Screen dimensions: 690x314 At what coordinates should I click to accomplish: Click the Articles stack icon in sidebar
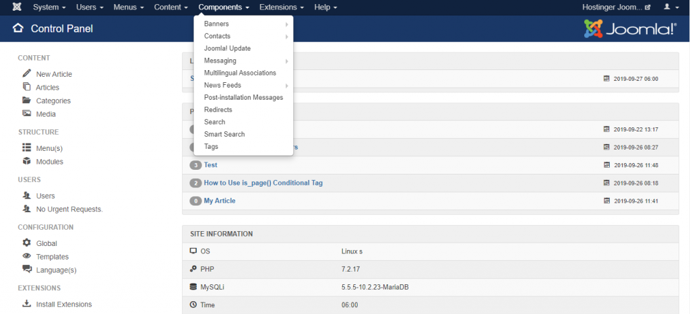pyautogui.click(x=27, y=87)
